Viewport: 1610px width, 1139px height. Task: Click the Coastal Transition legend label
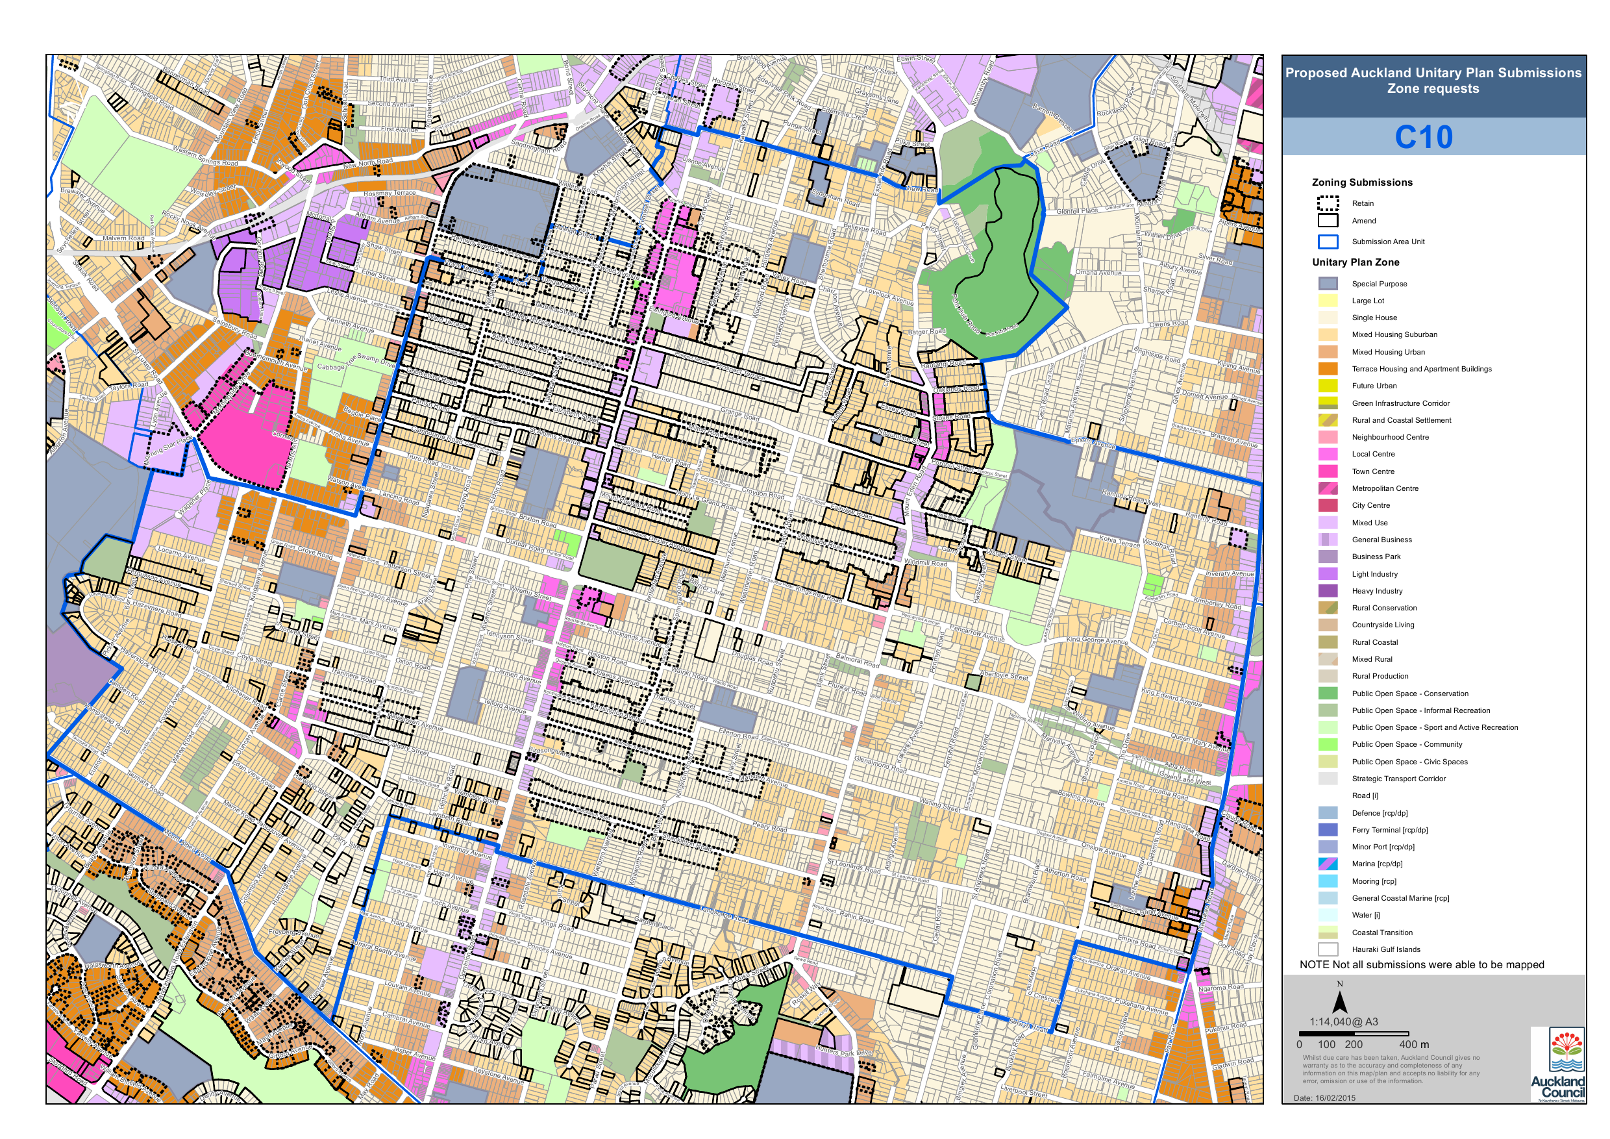pos(1382,932)
